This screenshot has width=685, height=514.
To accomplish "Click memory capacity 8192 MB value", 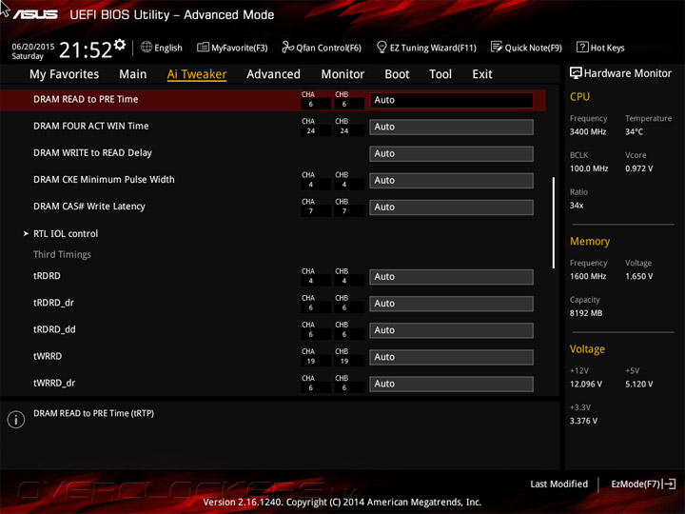I will [x=586, y=313].
